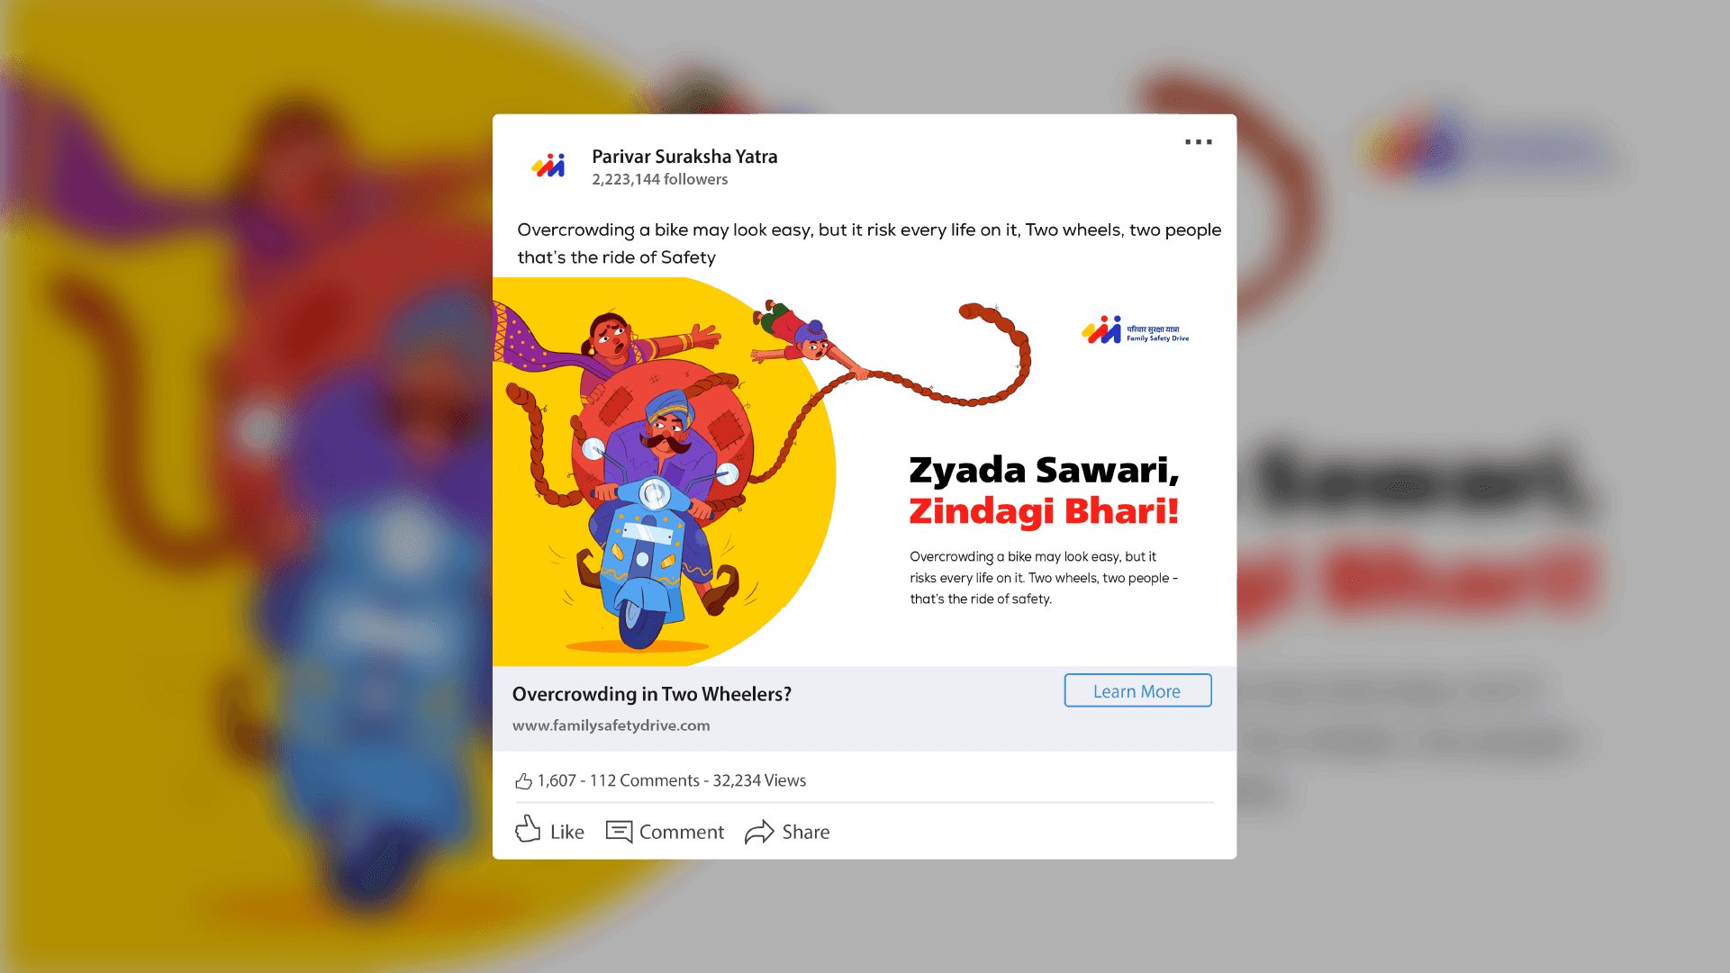Click the Overcrowding in Two Wheelers? headline
The image size is (1730, 973).
[x=651, y=694]
